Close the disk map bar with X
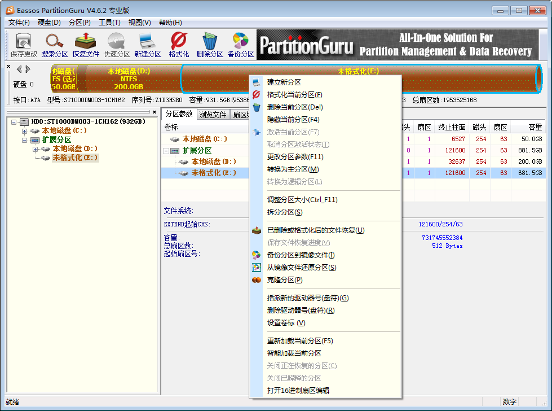This screenshot has height=411, width=552. pos(8,66)
